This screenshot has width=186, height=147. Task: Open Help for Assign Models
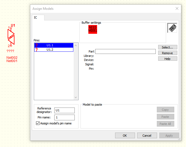(167, 59)
